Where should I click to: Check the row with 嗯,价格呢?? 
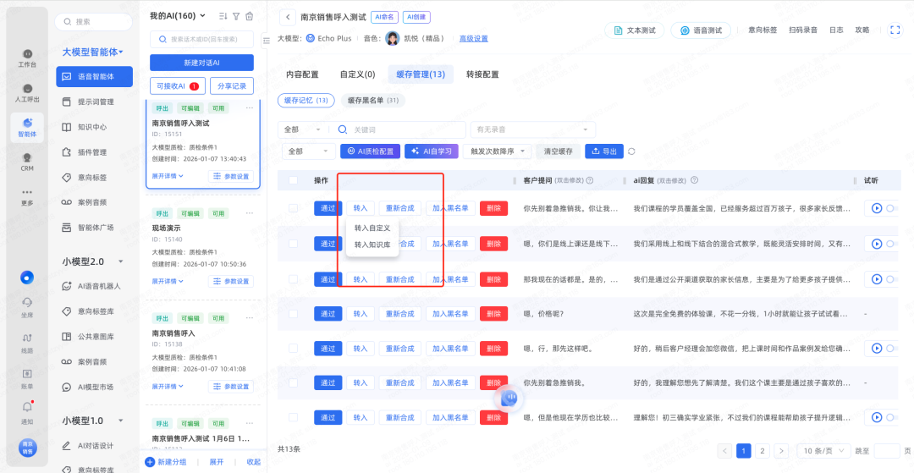coord(293,313)
